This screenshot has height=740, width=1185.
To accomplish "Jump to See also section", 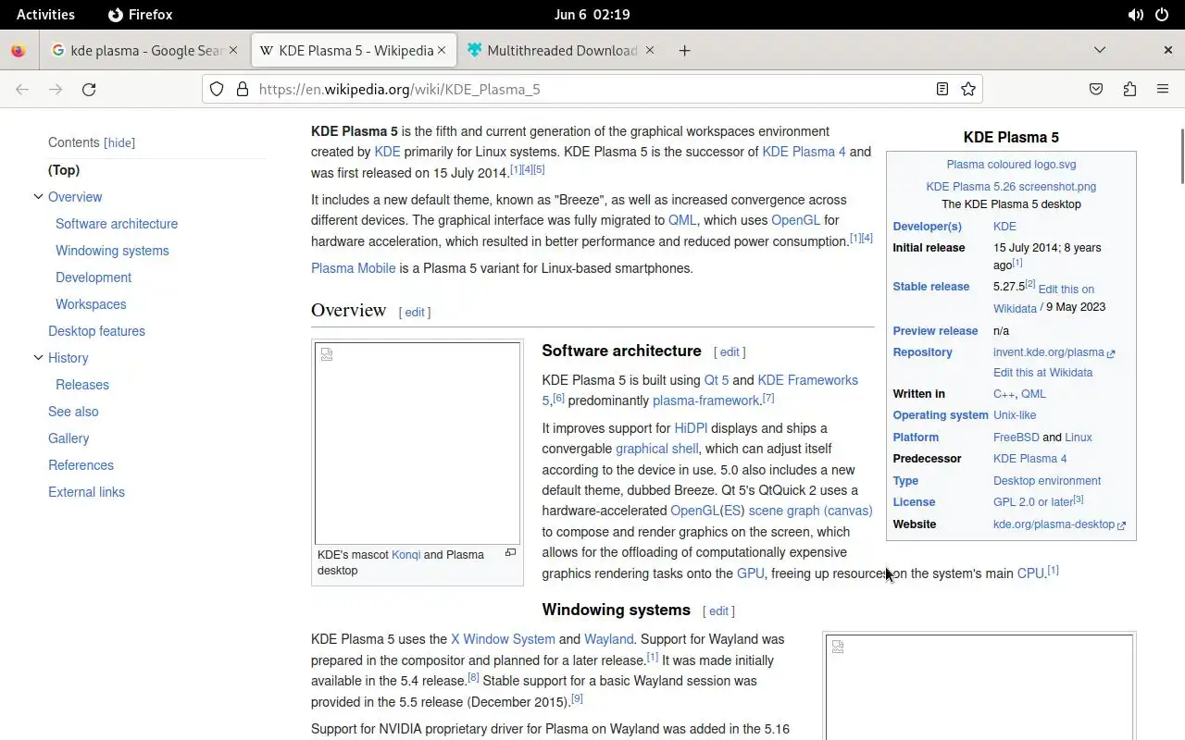I will 73,412.
